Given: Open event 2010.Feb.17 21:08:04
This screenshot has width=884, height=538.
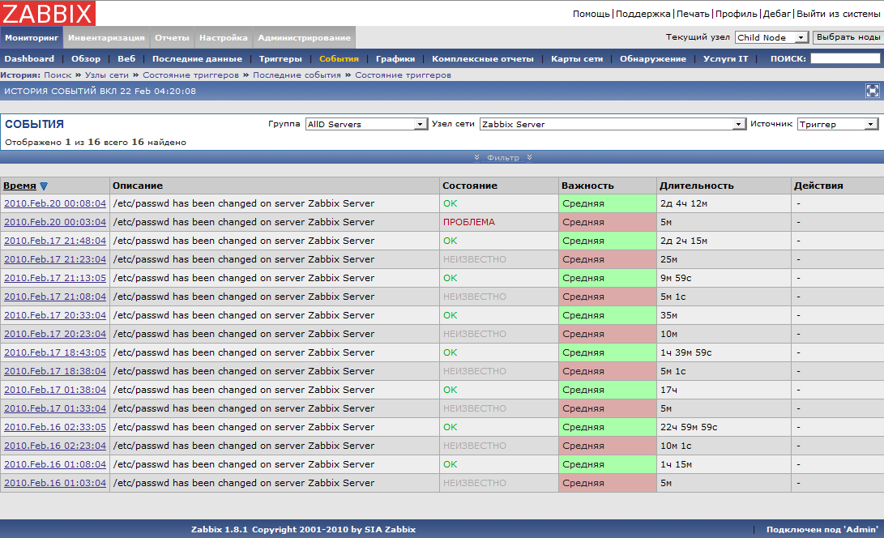Looking at the screenshot, I should click(54, 297).
